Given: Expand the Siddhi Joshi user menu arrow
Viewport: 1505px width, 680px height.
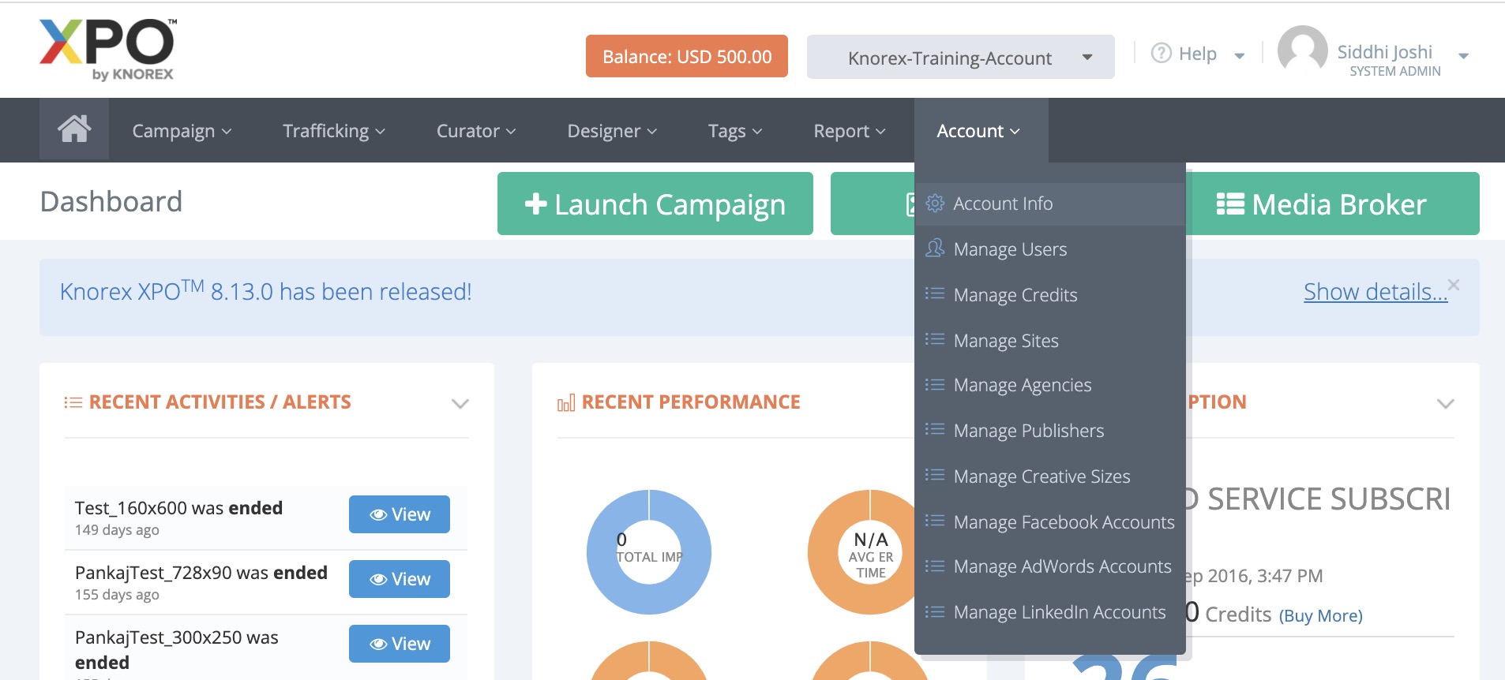Looking at the screenshot, I should [1463, 56].
